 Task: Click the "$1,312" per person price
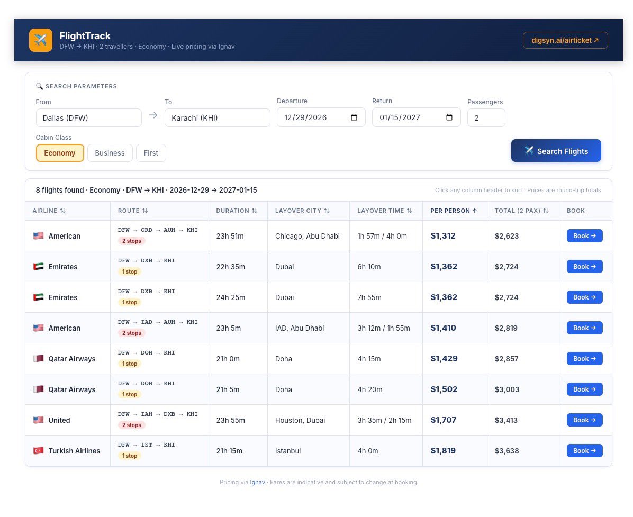click(443, 235)
